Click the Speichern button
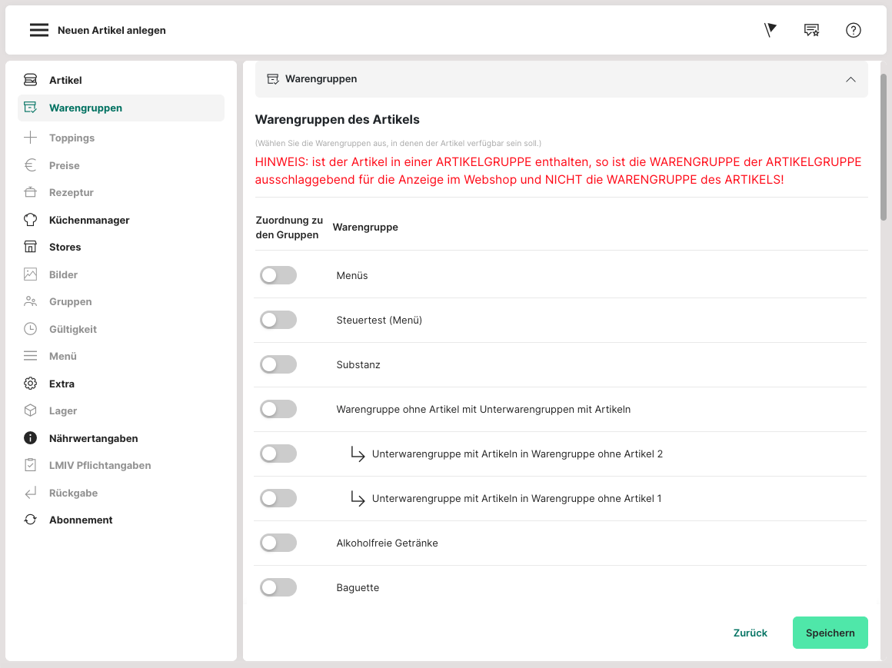 pyautogui.click(x=830, y=633)
